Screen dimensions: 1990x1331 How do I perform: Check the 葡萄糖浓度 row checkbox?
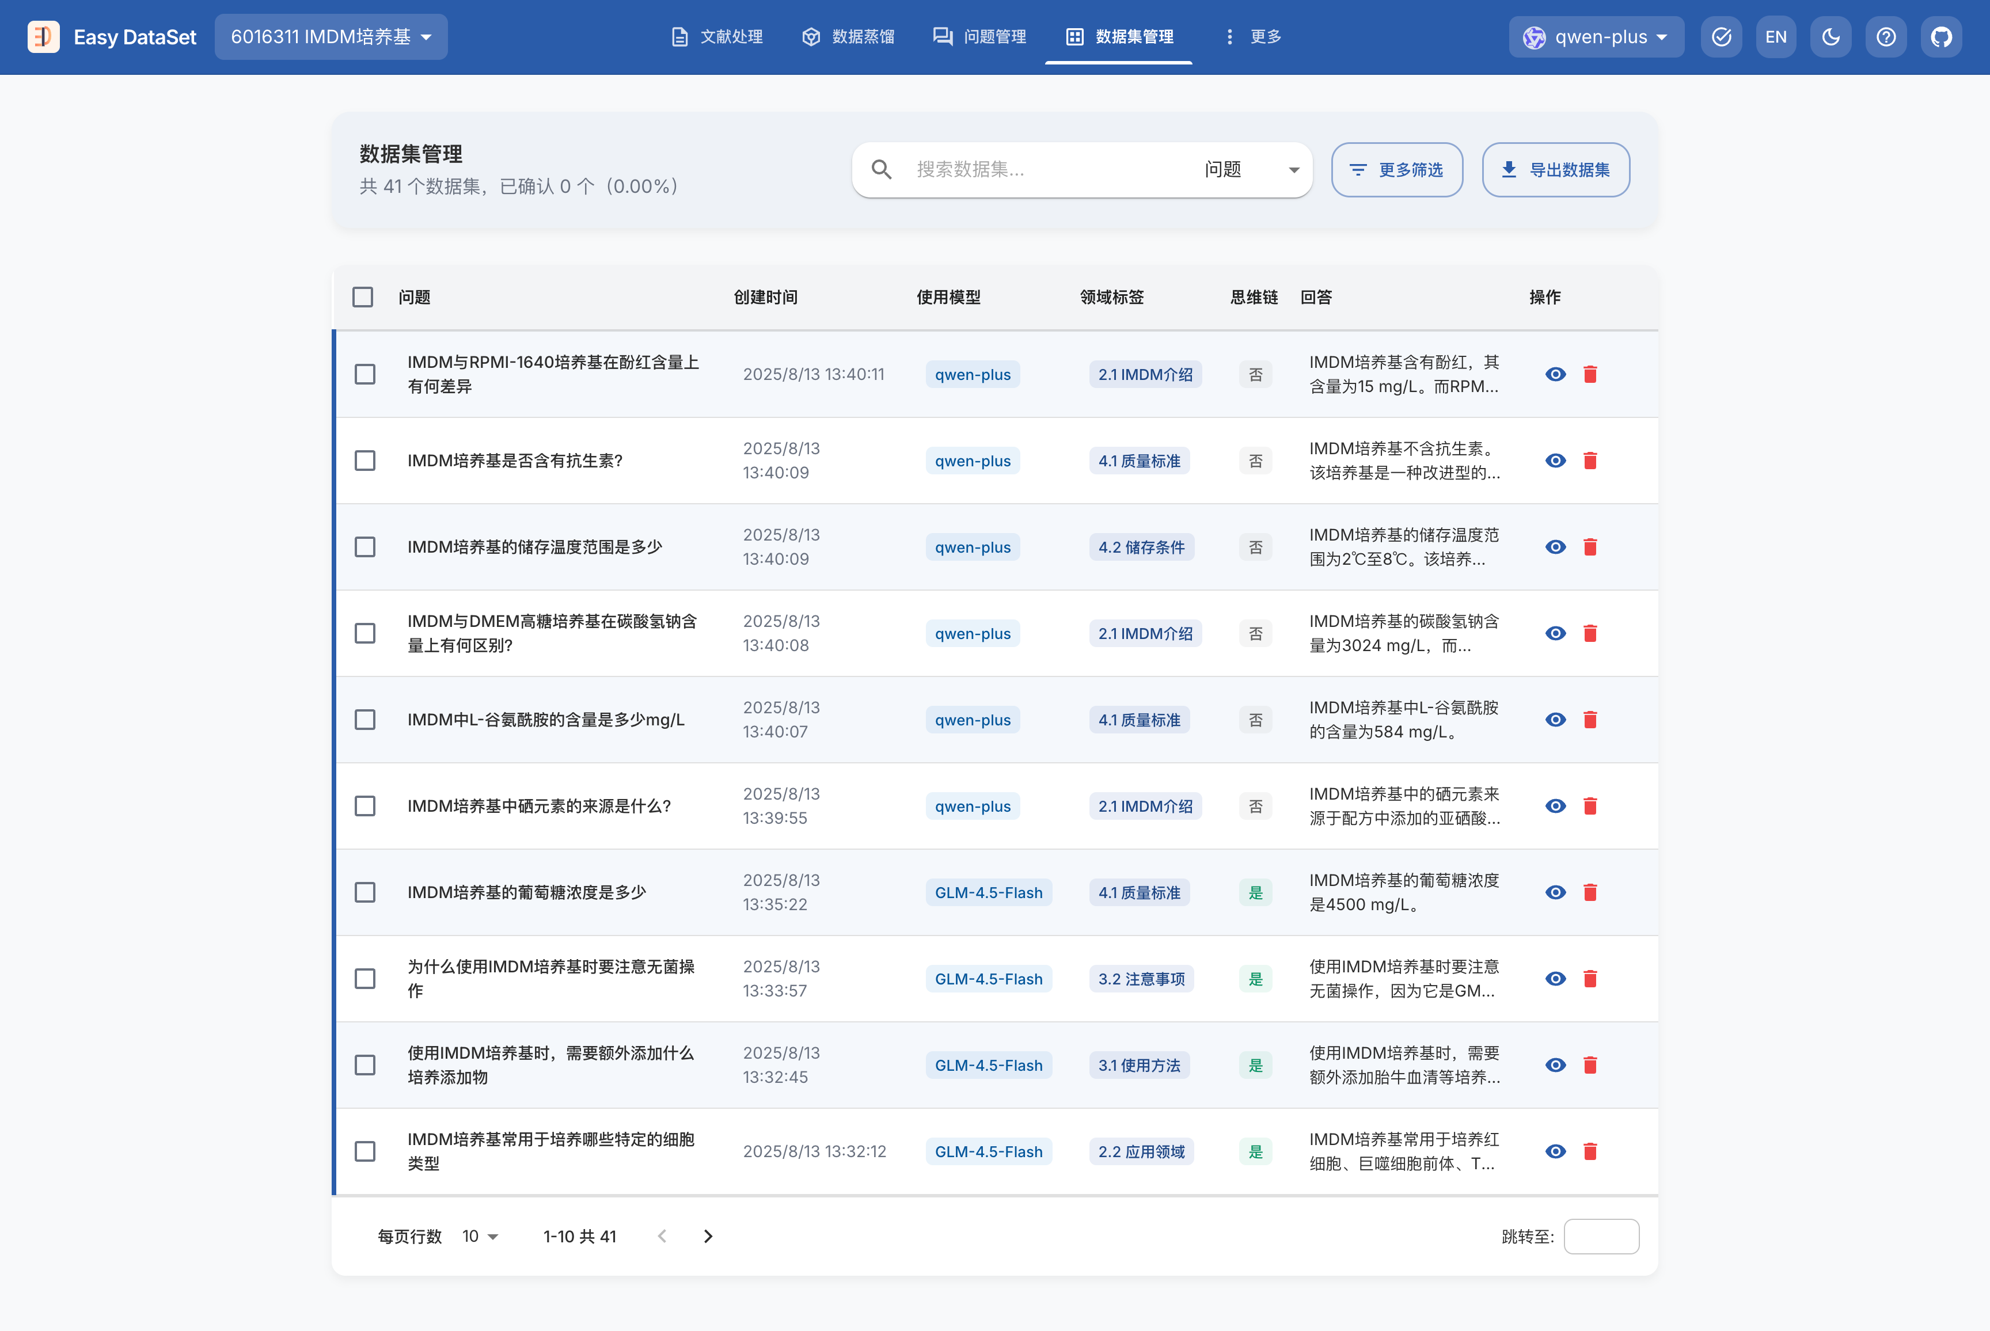pyautogui.click(x=365, y=892)
